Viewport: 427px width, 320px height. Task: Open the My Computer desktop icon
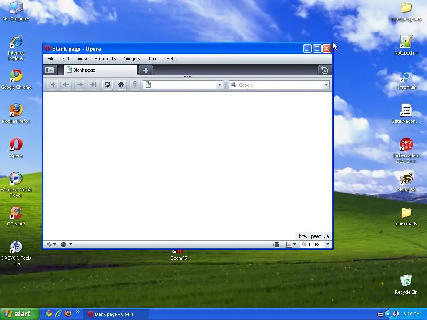pyautogui.click(x=16, y=11)
